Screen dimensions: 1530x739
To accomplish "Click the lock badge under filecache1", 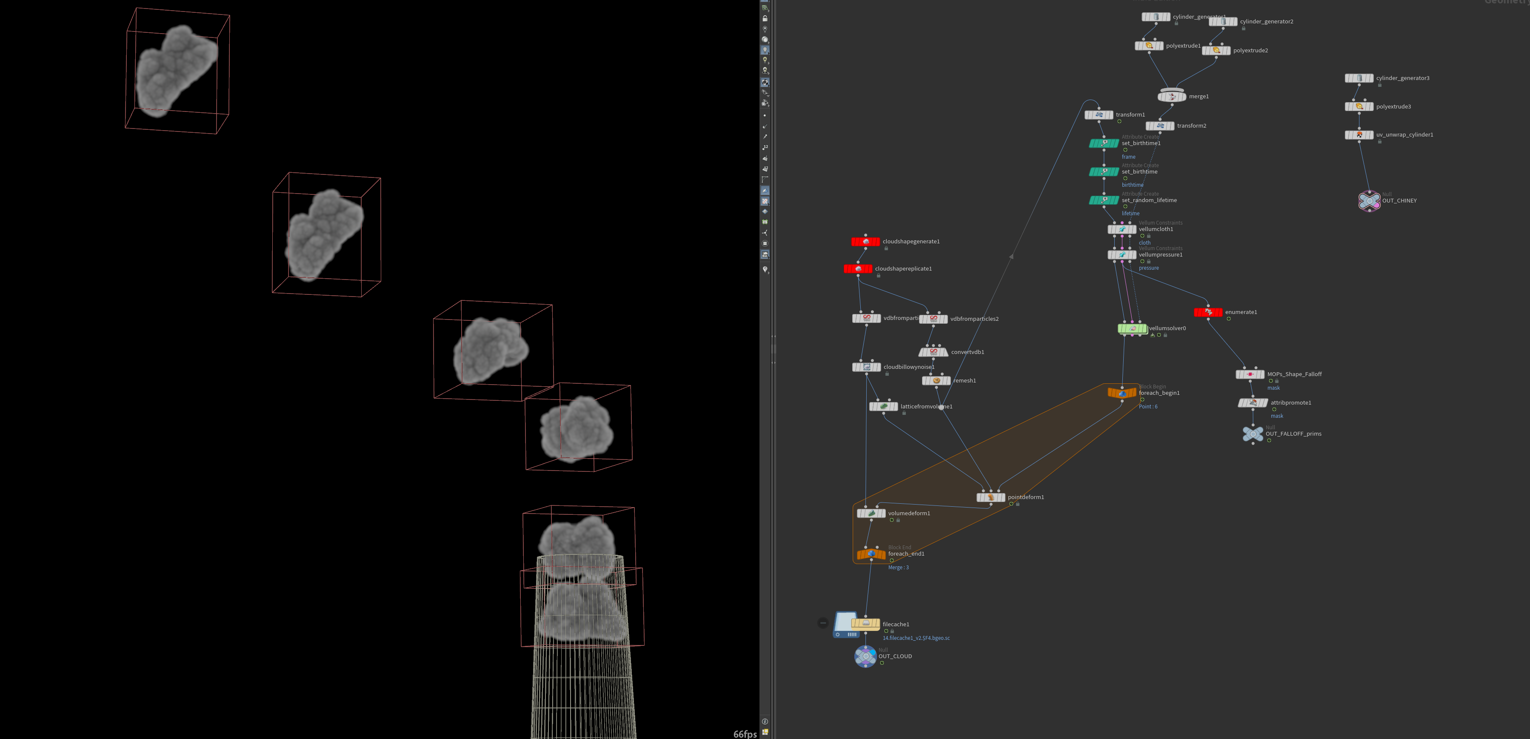I will coord(892,631).
